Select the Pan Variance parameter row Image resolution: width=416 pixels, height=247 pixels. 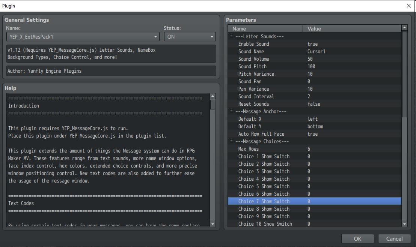tap(314, 89)
